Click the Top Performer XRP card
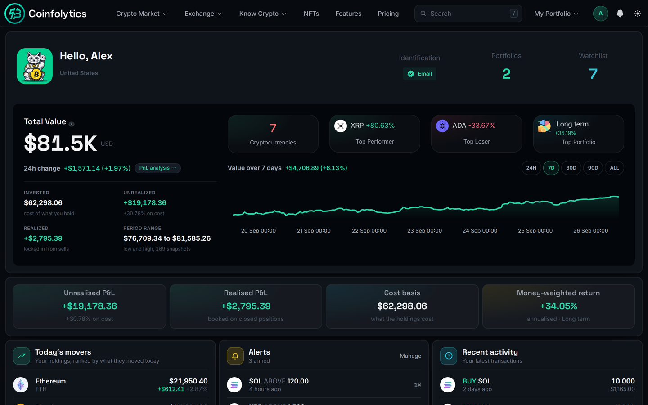The height and width of the screenshot is (405, 648). (375, 134)
